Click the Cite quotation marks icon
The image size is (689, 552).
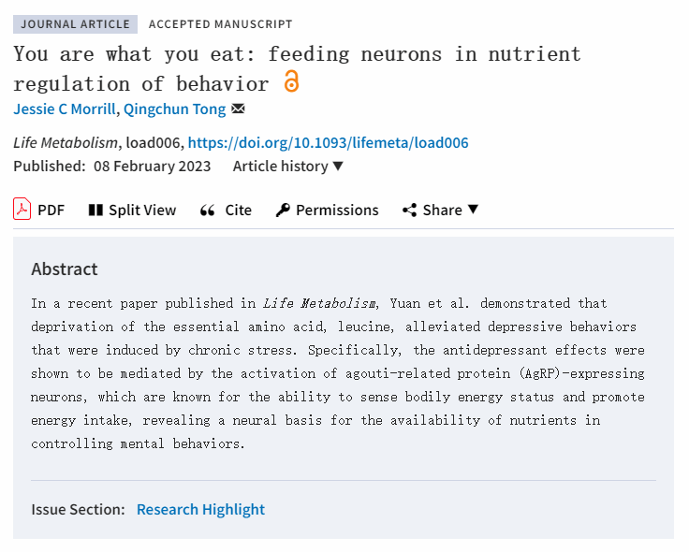tap(208, 211)
